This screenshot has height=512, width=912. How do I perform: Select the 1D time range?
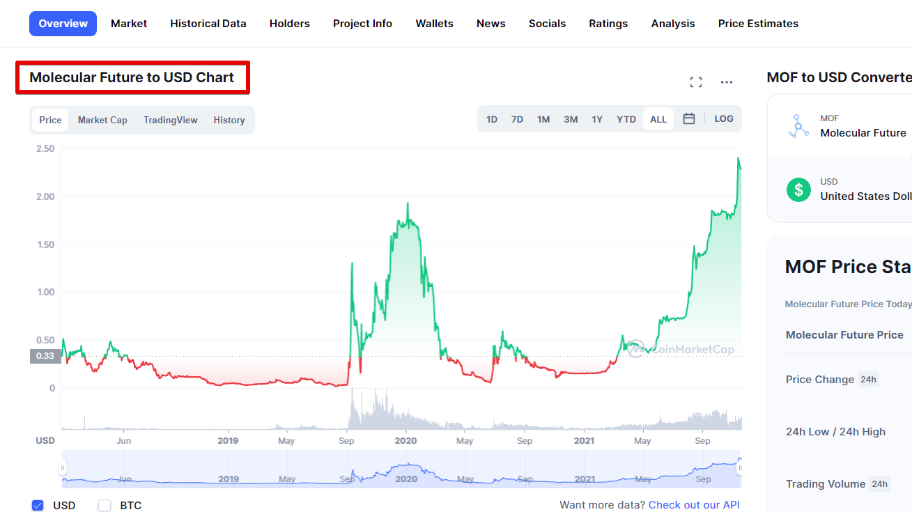click(x=492, y=119)
